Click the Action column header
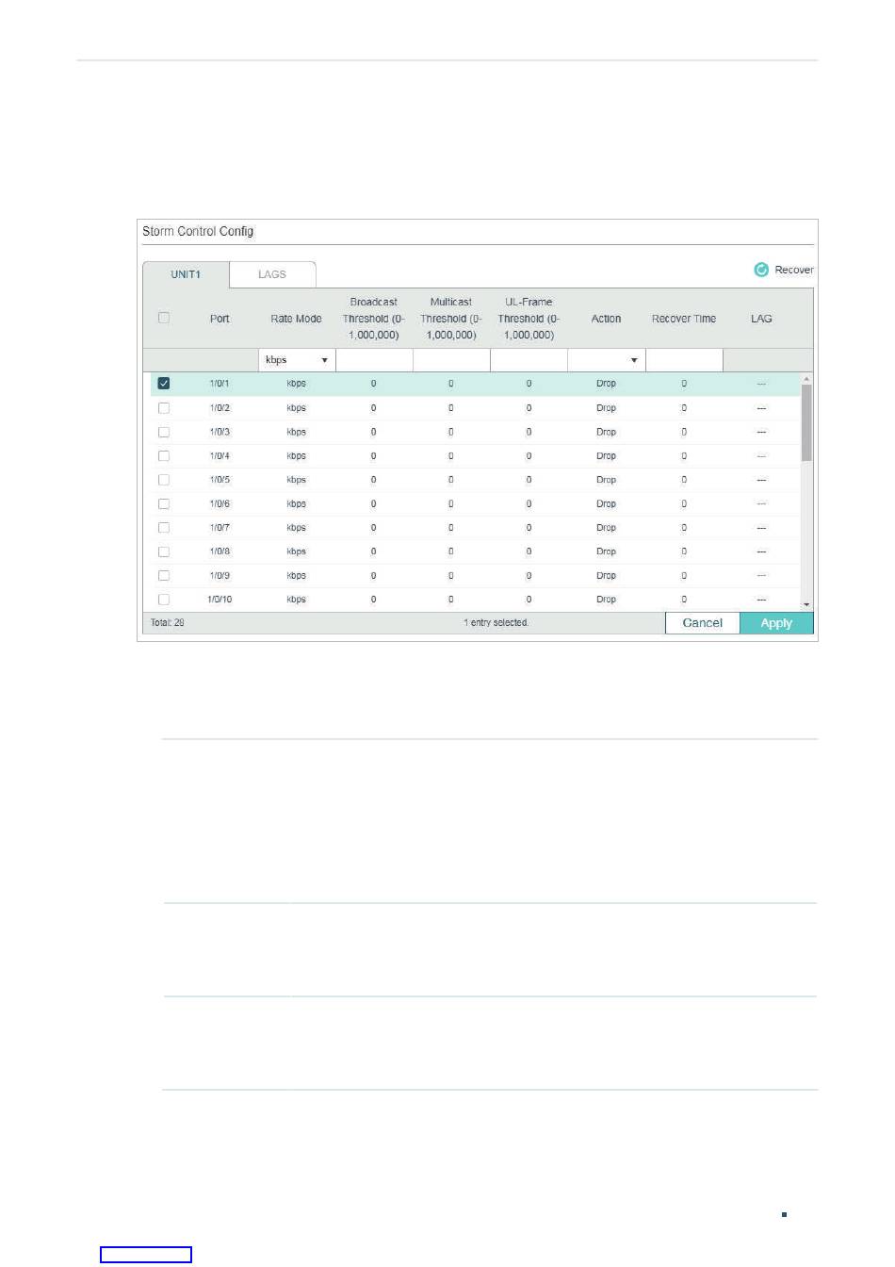Screen dimensions: 895x1267 (x=606, y=319)
